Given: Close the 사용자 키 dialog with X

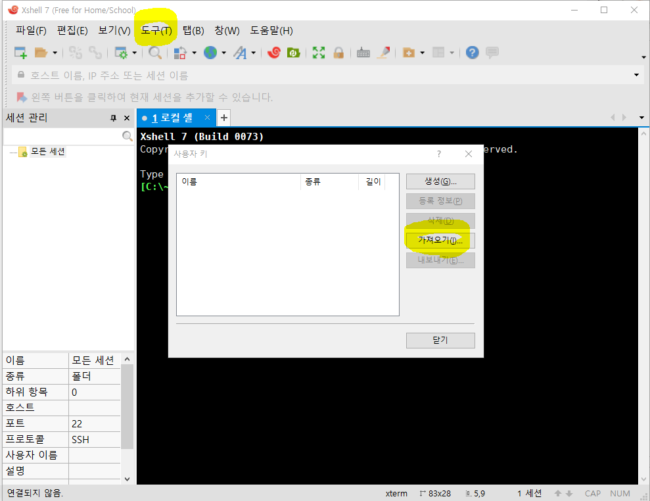Looking at the screenshot, I should [x=469, y=154].
